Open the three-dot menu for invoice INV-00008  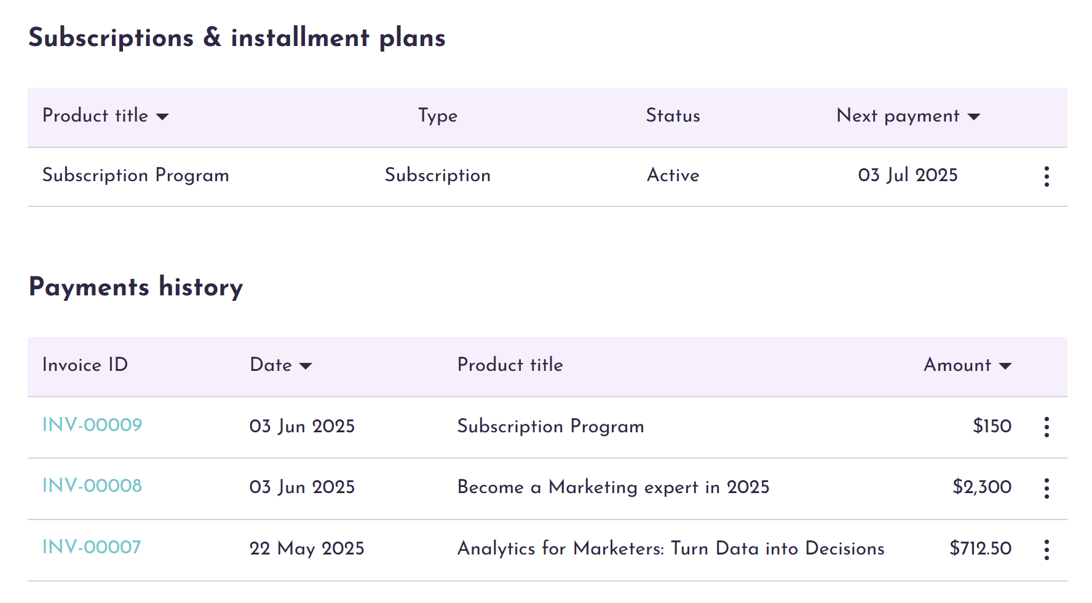click(1046, 488)
